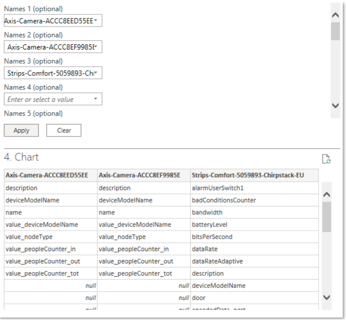This screenshot has height=320, width=346.
Task: Click the 4. Chart section heading
Action: pyautogui.click(x=21, y=157)
